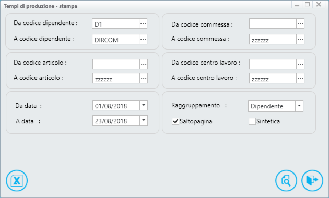This screenshot has height=198, width=329.
Task: Browse 'A codice centro lavoro' ellipsis button
Action: [x=300, y=78]
